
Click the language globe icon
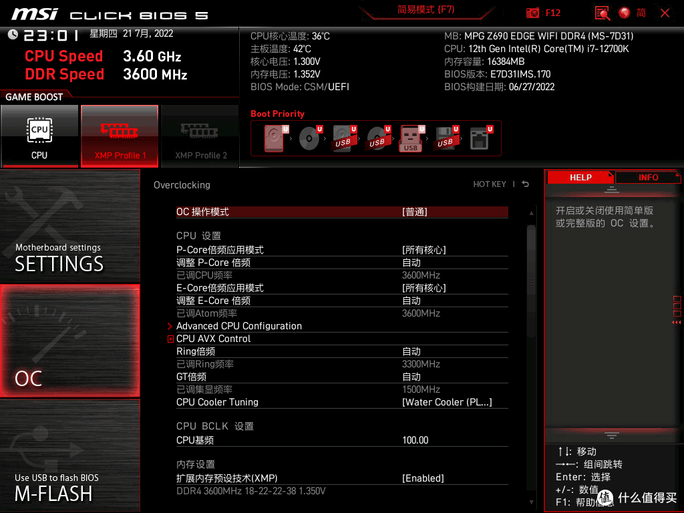[625, 13]
